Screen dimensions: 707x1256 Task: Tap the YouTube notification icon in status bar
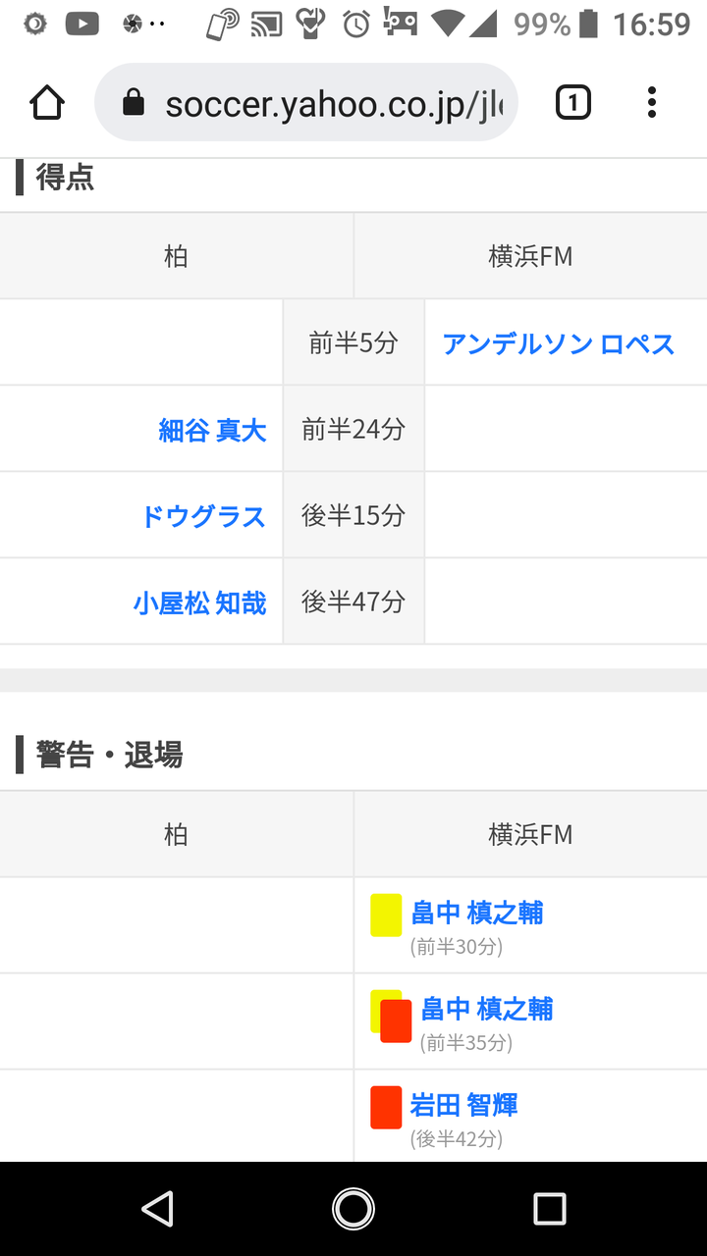[82, 25]
